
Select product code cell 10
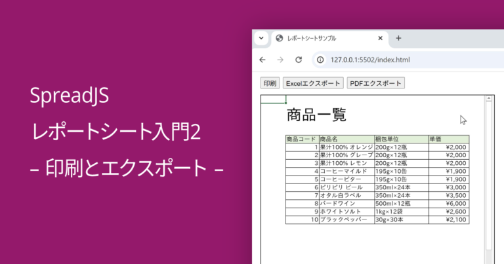point(302,219)
